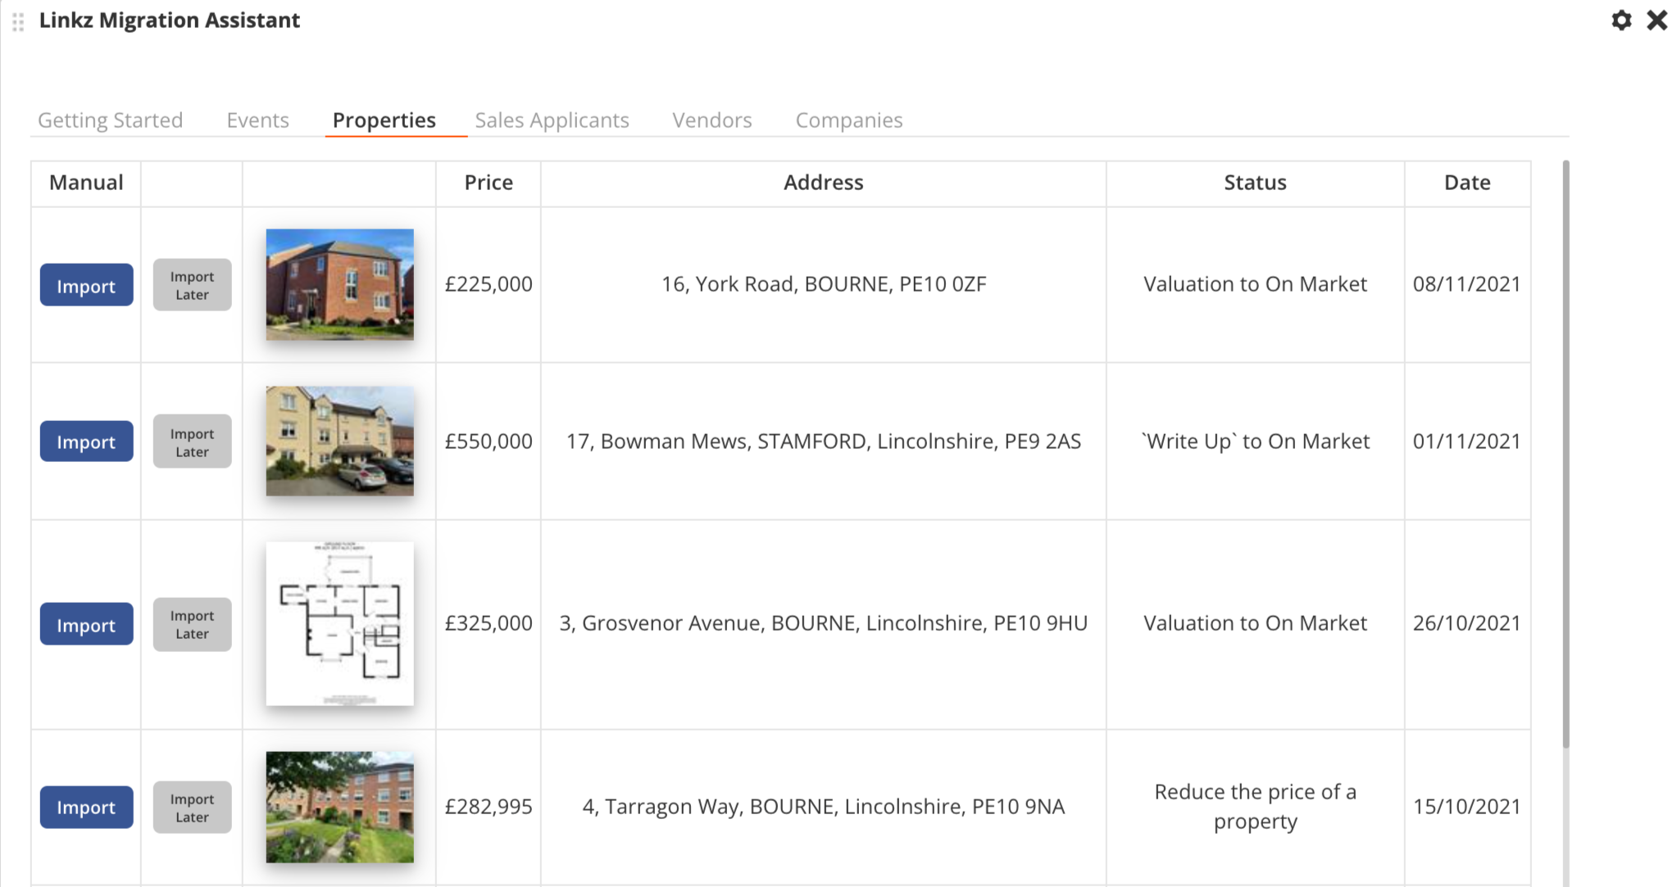This screenshot has height=887, width=1677.
Task: Open the Companies tab
Action: pos(848,120)
